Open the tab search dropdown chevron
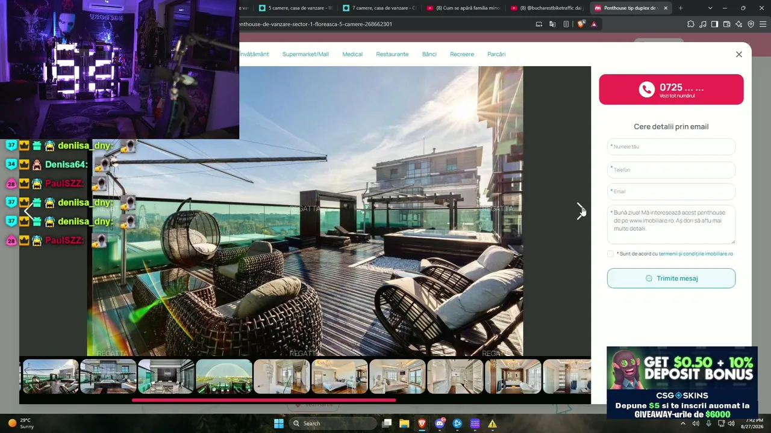This screenshot has width=771, height=433. click(x=710, y=8)
